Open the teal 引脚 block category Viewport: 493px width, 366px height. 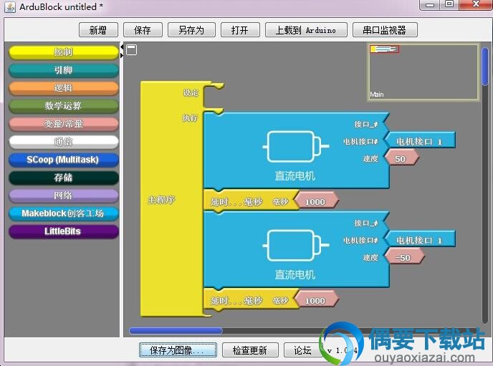(64, 70)
